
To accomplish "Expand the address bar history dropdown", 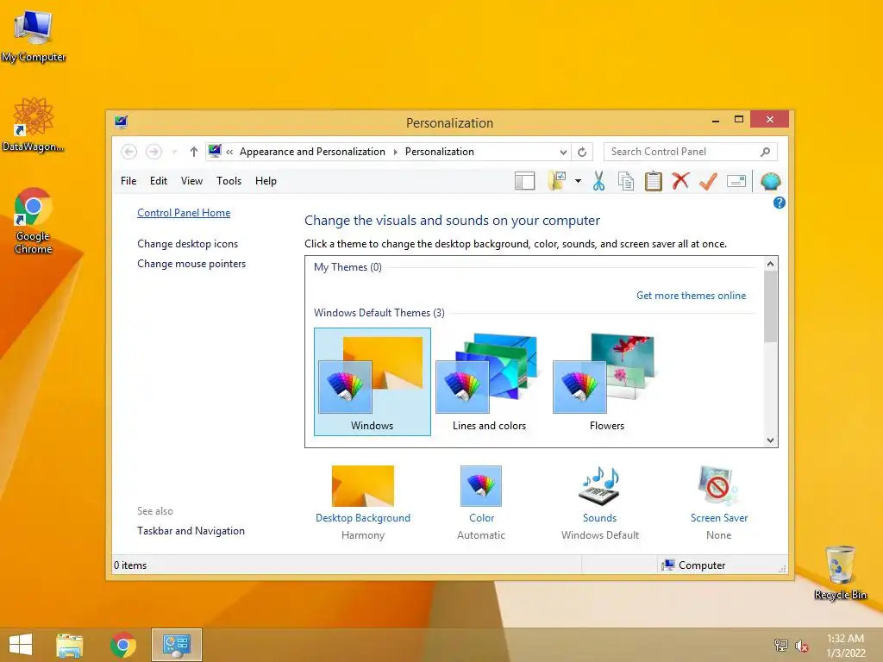I will (563, 152).
